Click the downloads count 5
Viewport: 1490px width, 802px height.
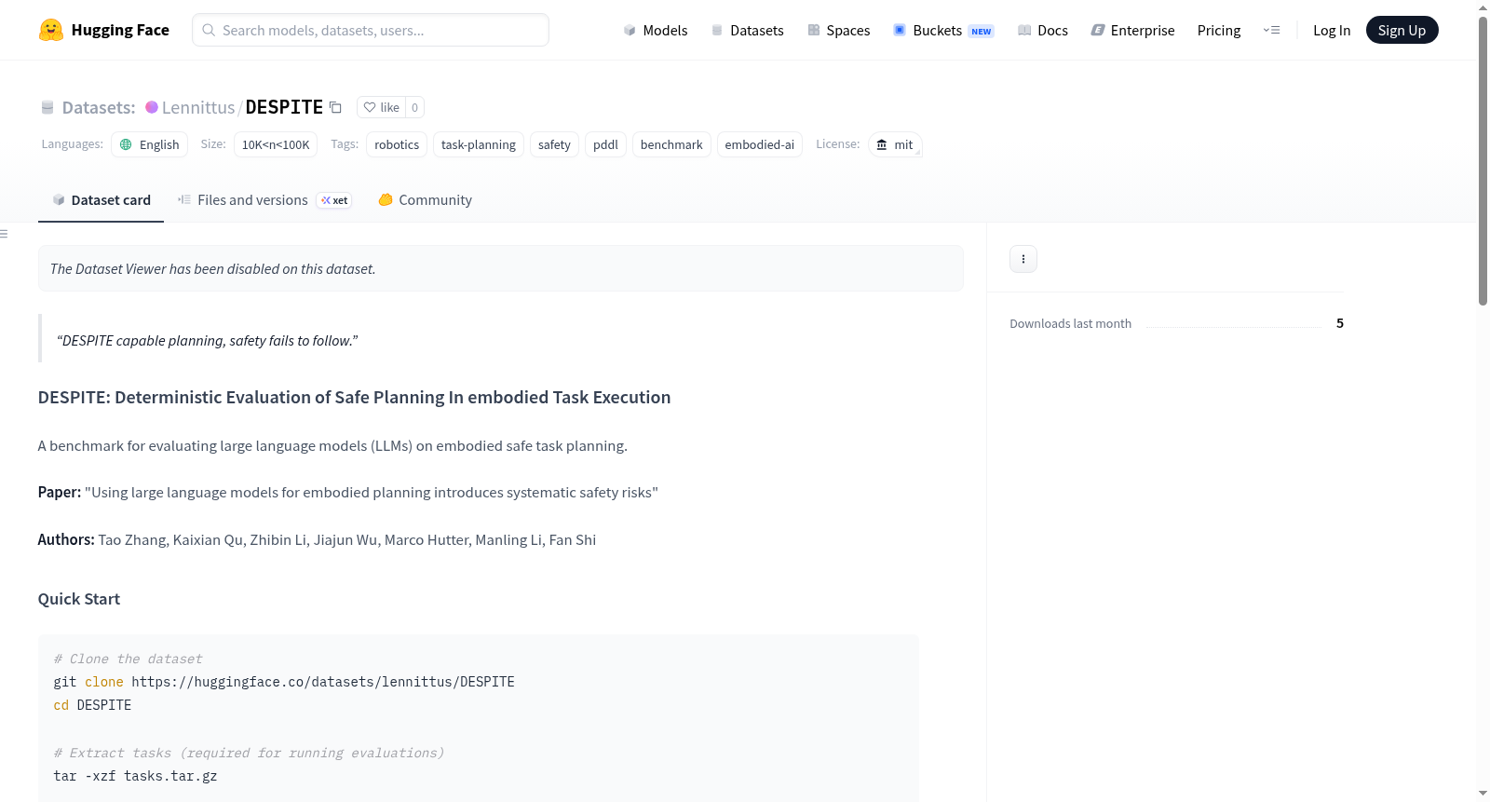pyautogui.click(x=1340, y=323)
